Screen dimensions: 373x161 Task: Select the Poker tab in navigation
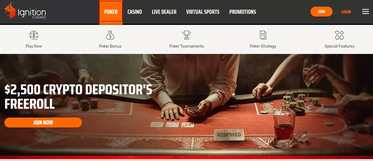click(x=111, y=12)
